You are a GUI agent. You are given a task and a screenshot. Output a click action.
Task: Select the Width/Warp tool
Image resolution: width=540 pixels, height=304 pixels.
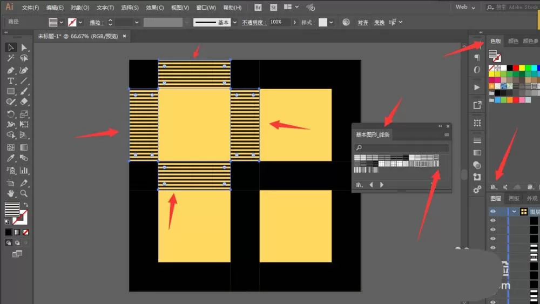coord(11,124)
